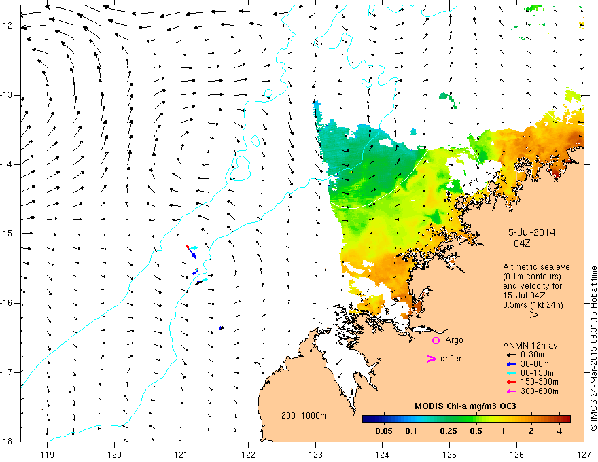The width and height of the screenshot is (598, 462).
Task: Click the longitude axis label '126'
Action: click(x=516, y=455)
